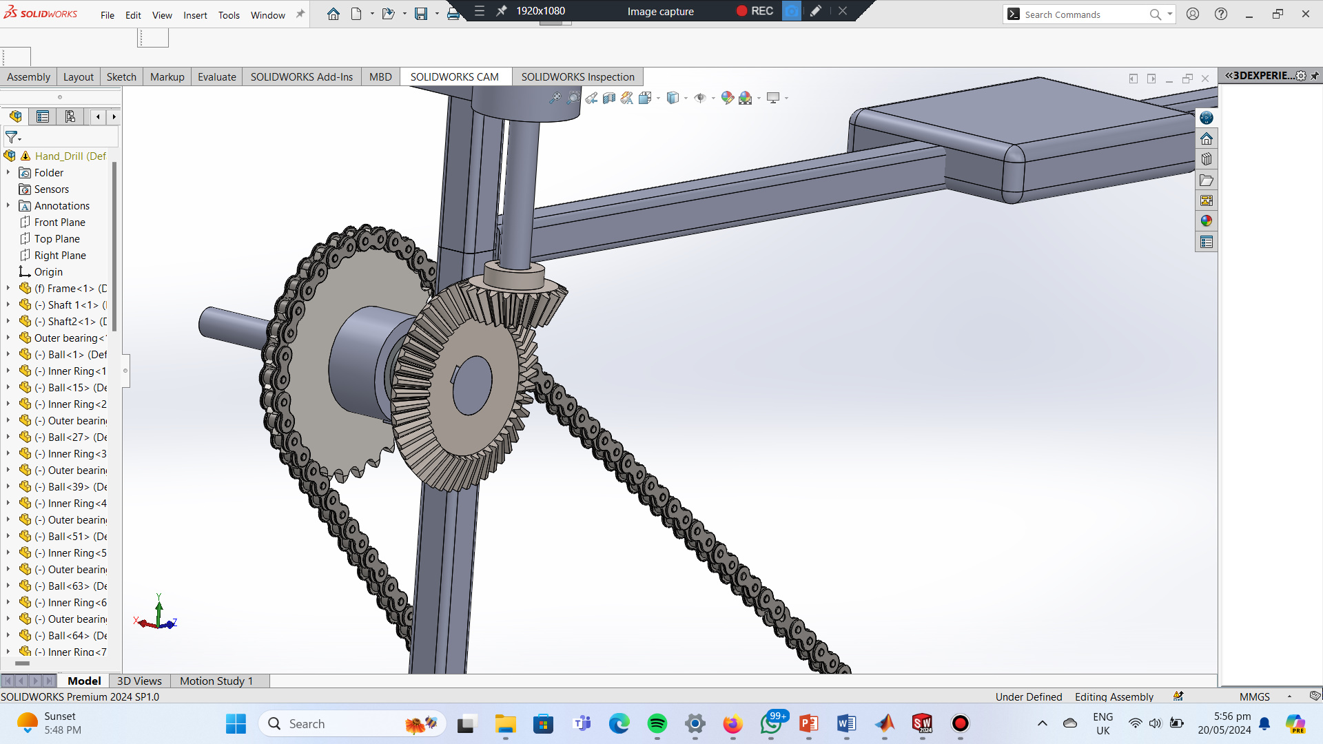
Task: Click the Save icon in toolbar
Action: pos(420,14)
